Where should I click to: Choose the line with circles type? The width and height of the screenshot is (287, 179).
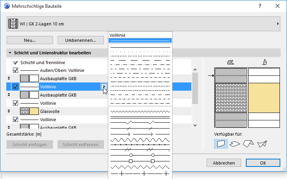[x=140, y=155]
